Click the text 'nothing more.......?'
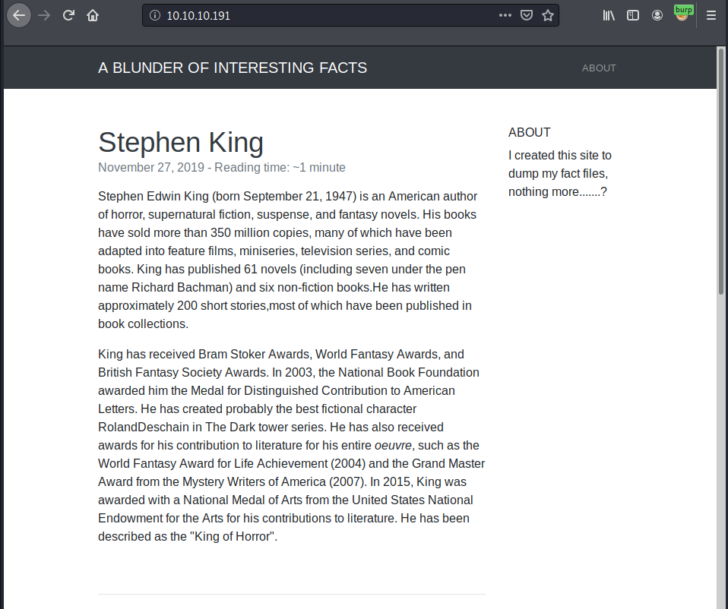Image resolution: width=728 pixels, height=609 pixels. 558,191
